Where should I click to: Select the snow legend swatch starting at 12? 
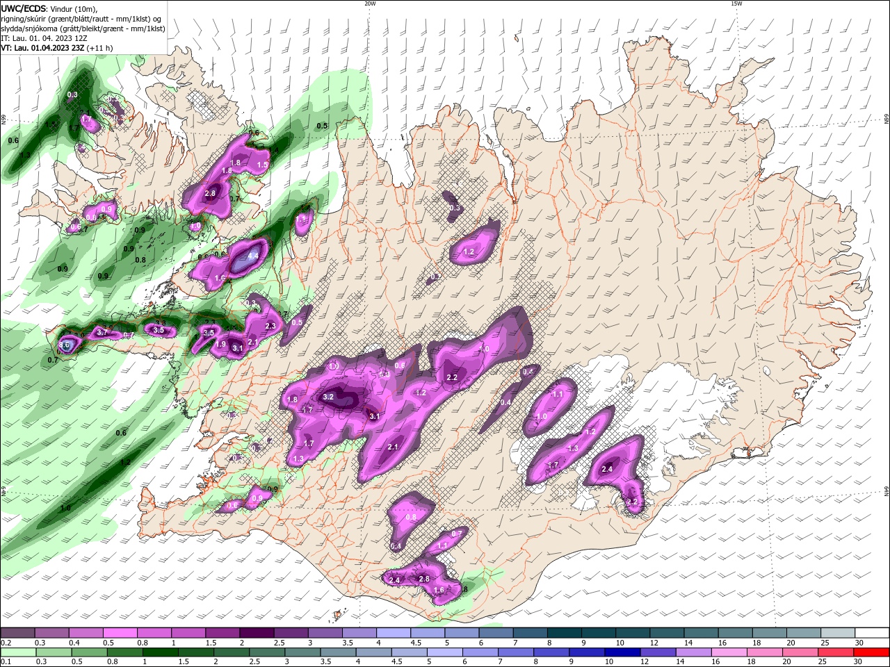(667, 633)
